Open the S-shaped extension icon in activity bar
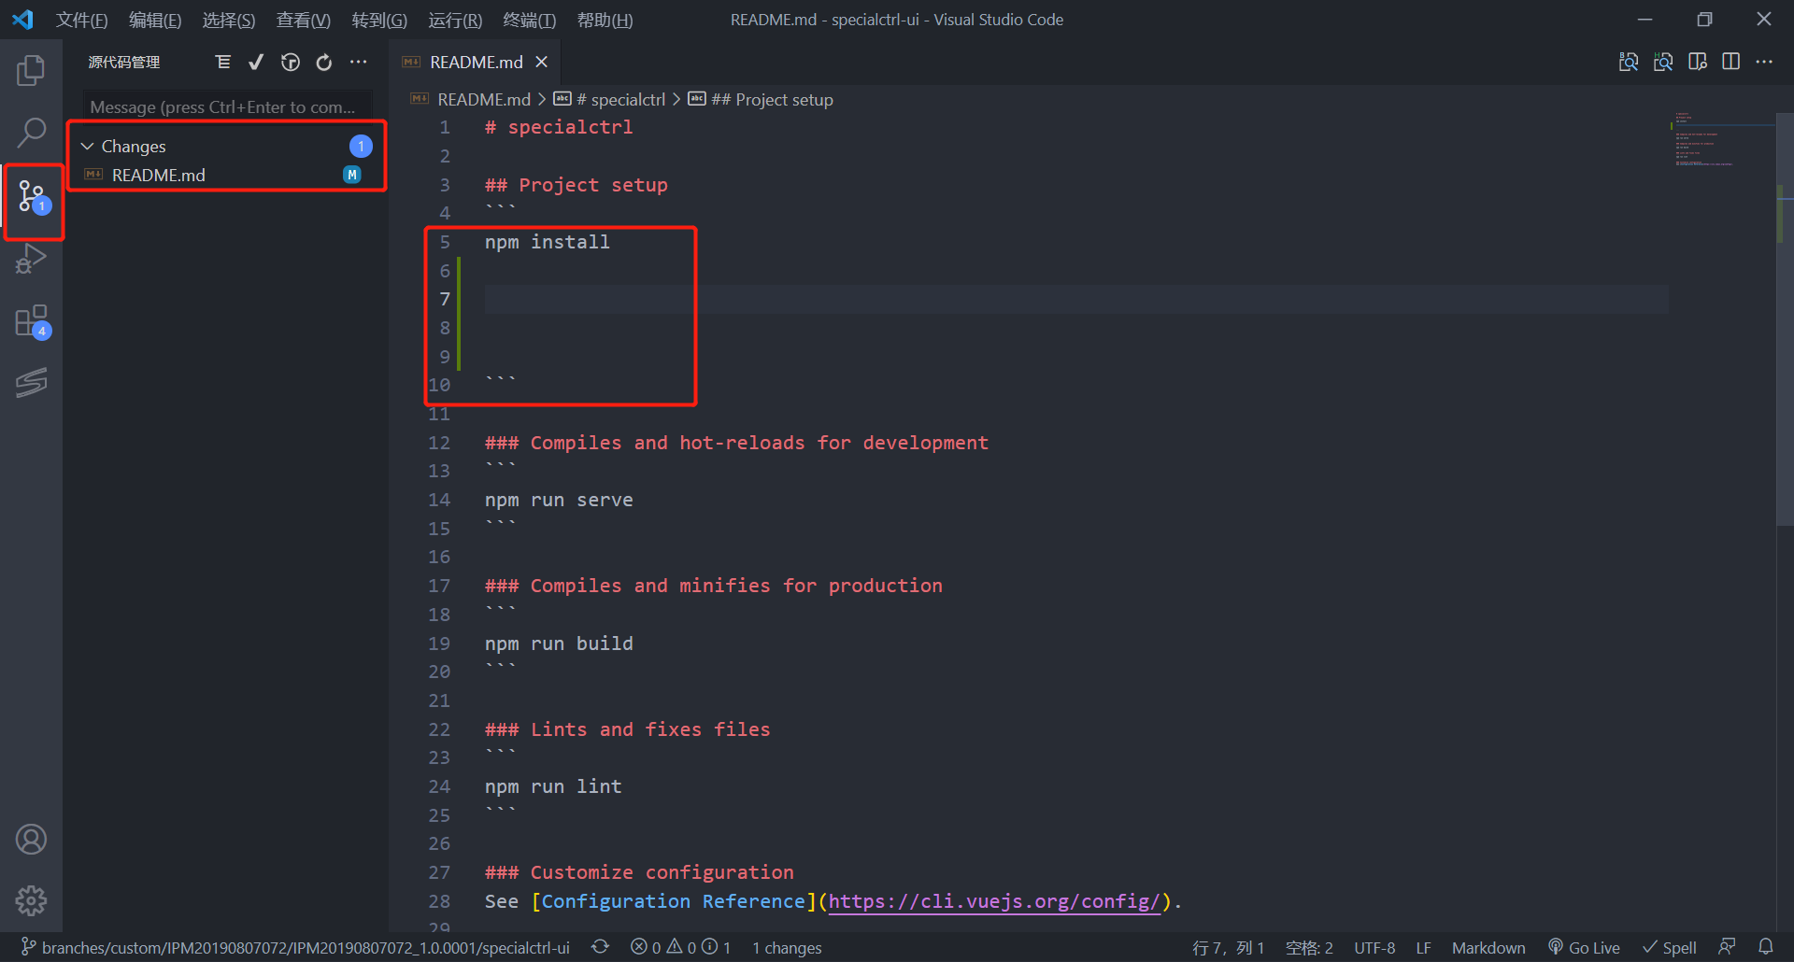The height and width of the screenshot is (962, 1794). [31, 382]
